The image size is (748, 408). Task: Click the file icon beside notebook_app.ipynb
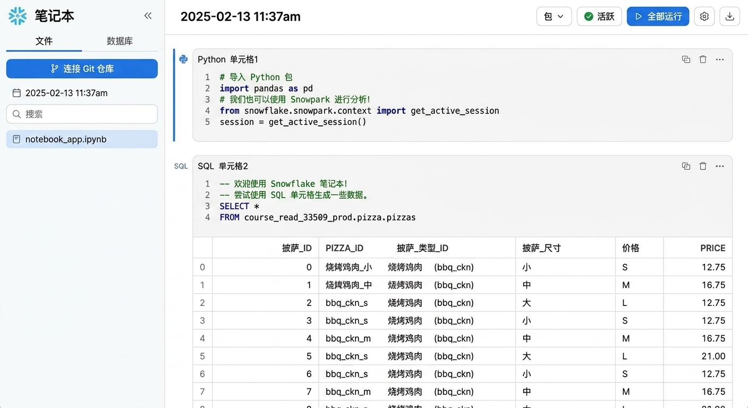16,139
